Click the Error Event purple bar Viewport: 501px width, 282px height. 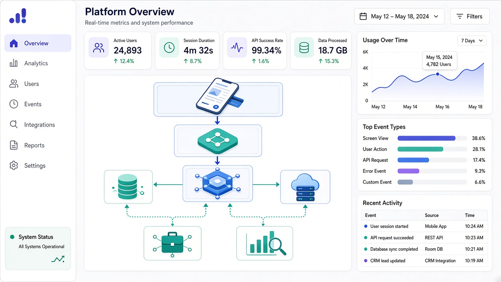[408, 171]
